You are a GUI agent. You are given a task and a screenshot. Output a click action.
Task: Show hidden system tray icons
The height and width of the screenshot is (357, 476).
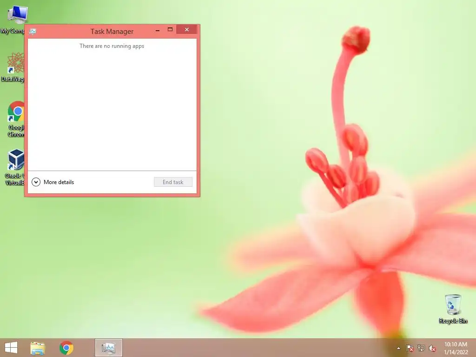[398, 348]
